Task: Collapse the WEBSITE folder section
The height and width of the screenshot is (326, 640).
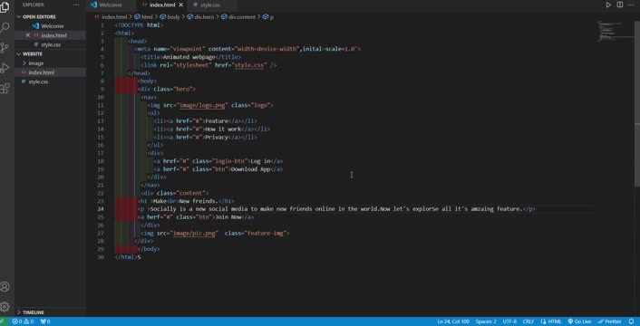Action: (x=33, y=53)
